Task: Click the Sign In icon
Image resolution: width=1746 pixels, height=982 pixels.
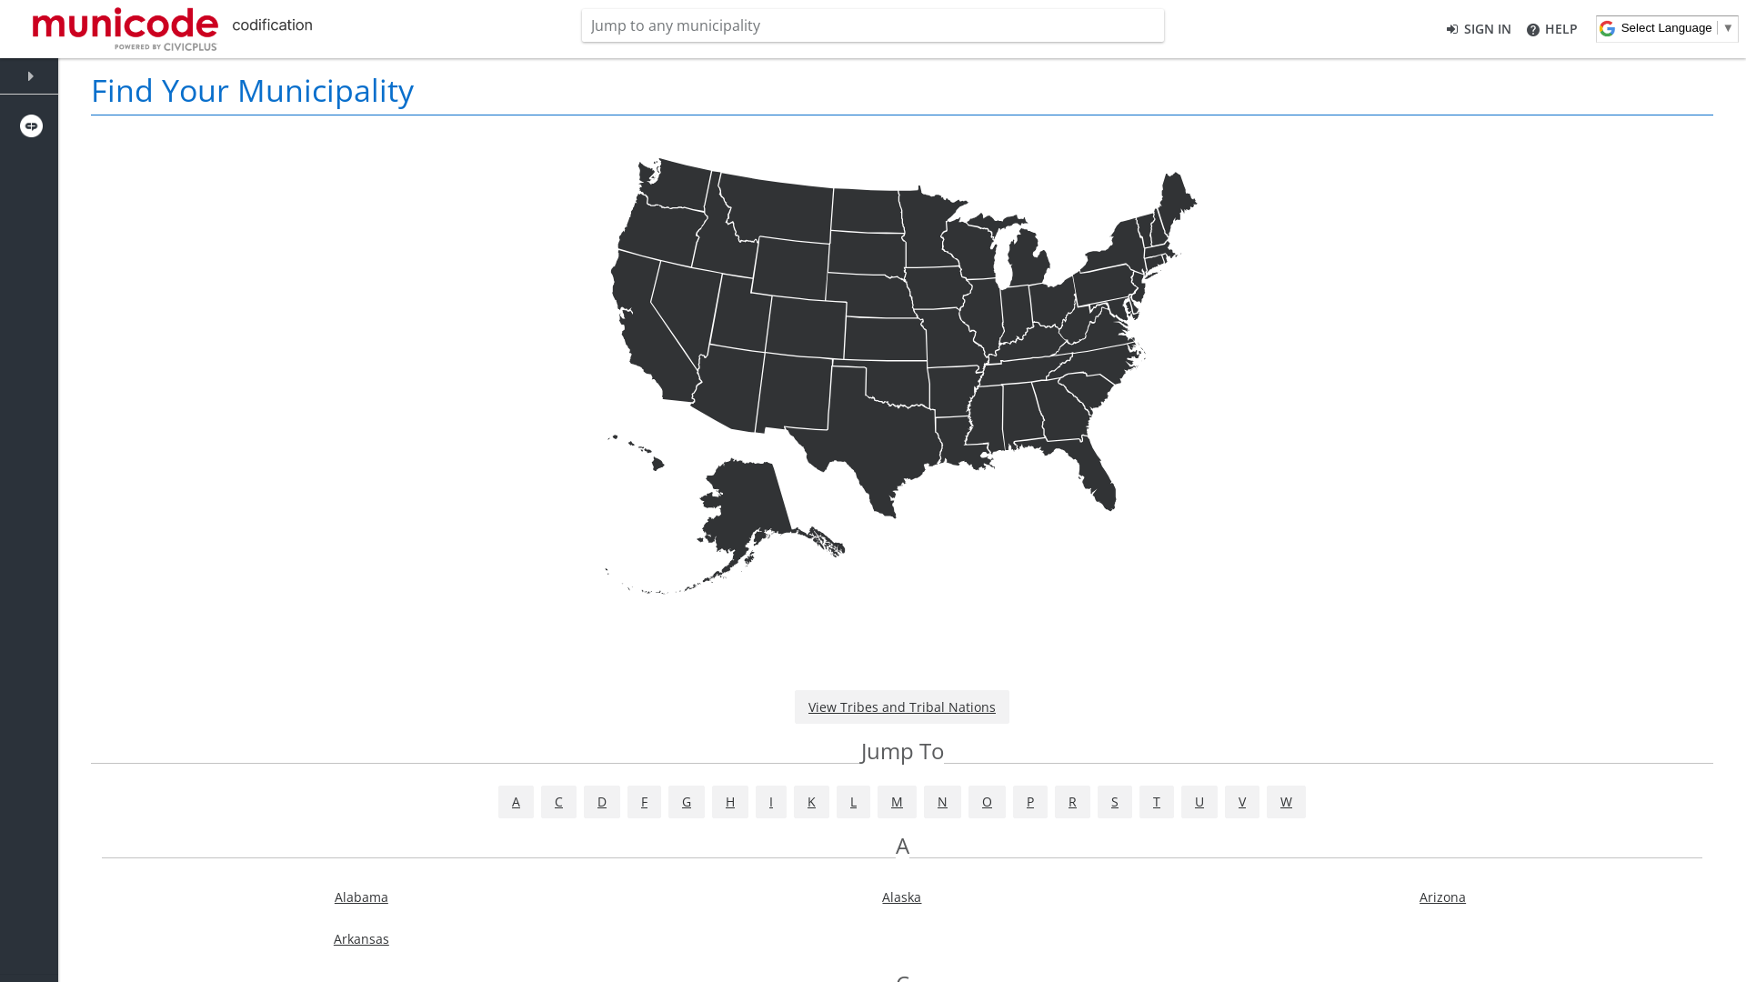Action: click(x=1452, y=29)
